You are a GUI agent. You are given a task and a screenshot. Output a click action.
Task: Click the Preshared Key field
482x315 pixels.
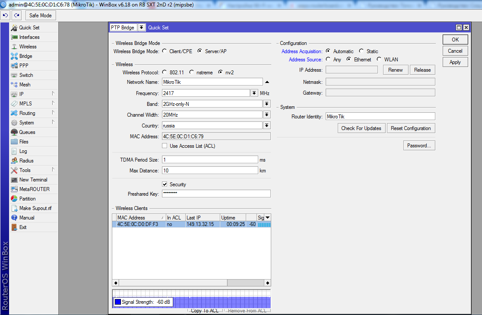pyautogui.click(x=216, y=194)
